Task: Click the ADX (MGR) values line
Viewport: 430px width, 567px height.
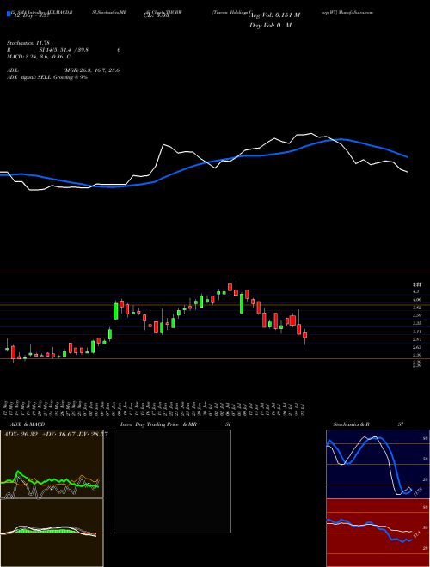Action: pyautogui.click(x=64, y=70)
